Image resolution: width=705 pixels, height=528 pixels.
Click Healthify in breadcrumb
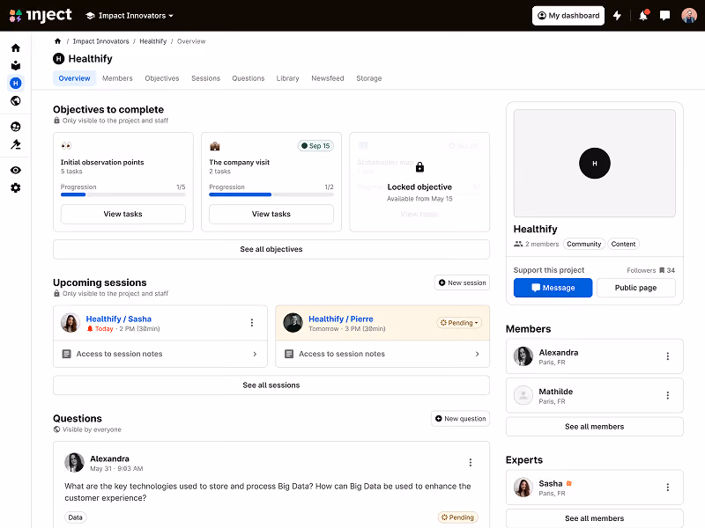point(152,41)
